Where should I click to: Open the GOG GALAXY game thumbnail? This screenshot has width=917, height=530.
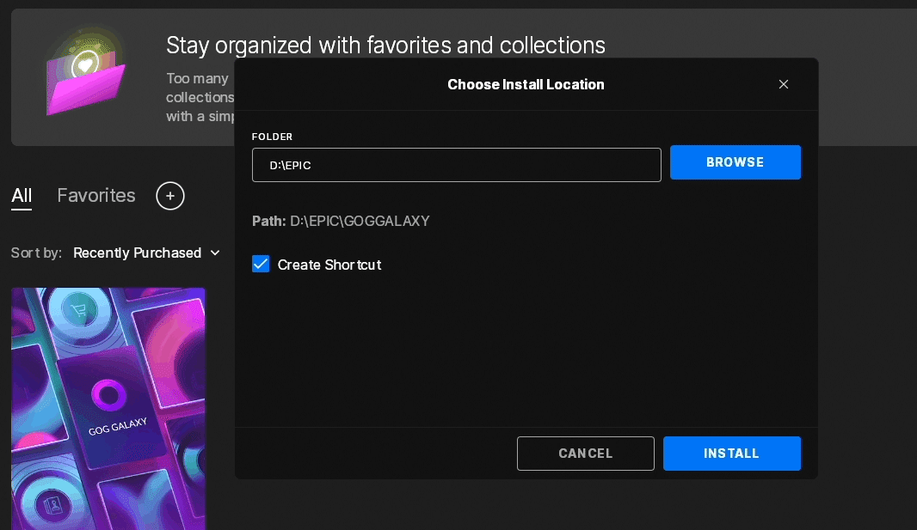[x=108, y=409]
